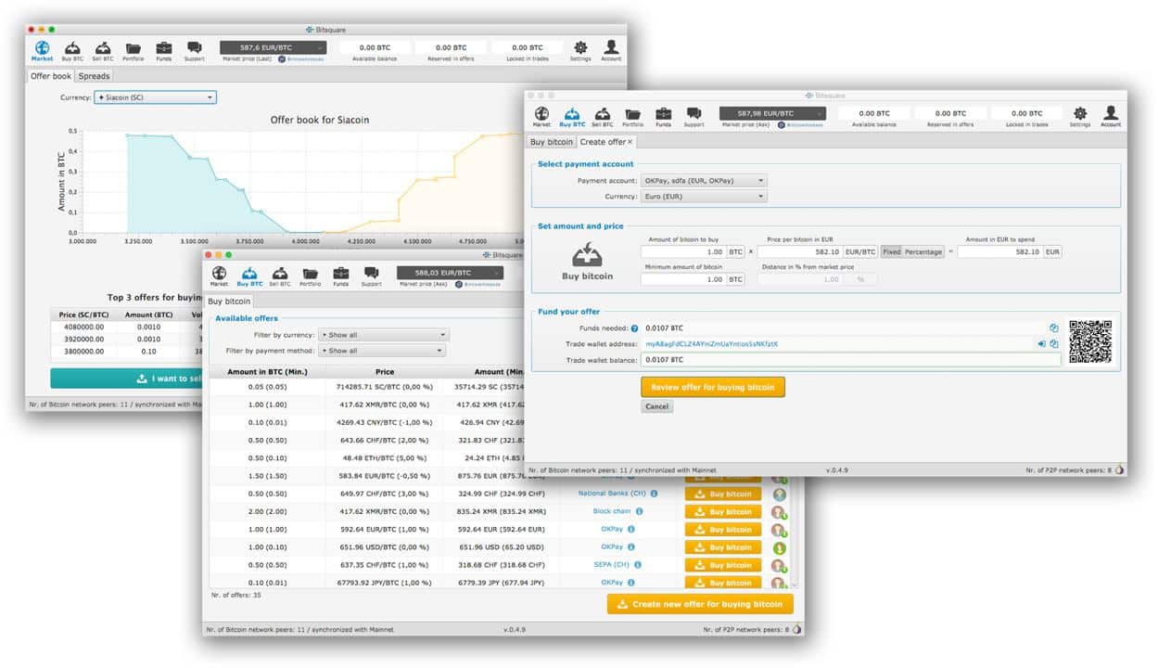Open Funds in the Available offers window

pyautogui.click(x=340, y=276)
